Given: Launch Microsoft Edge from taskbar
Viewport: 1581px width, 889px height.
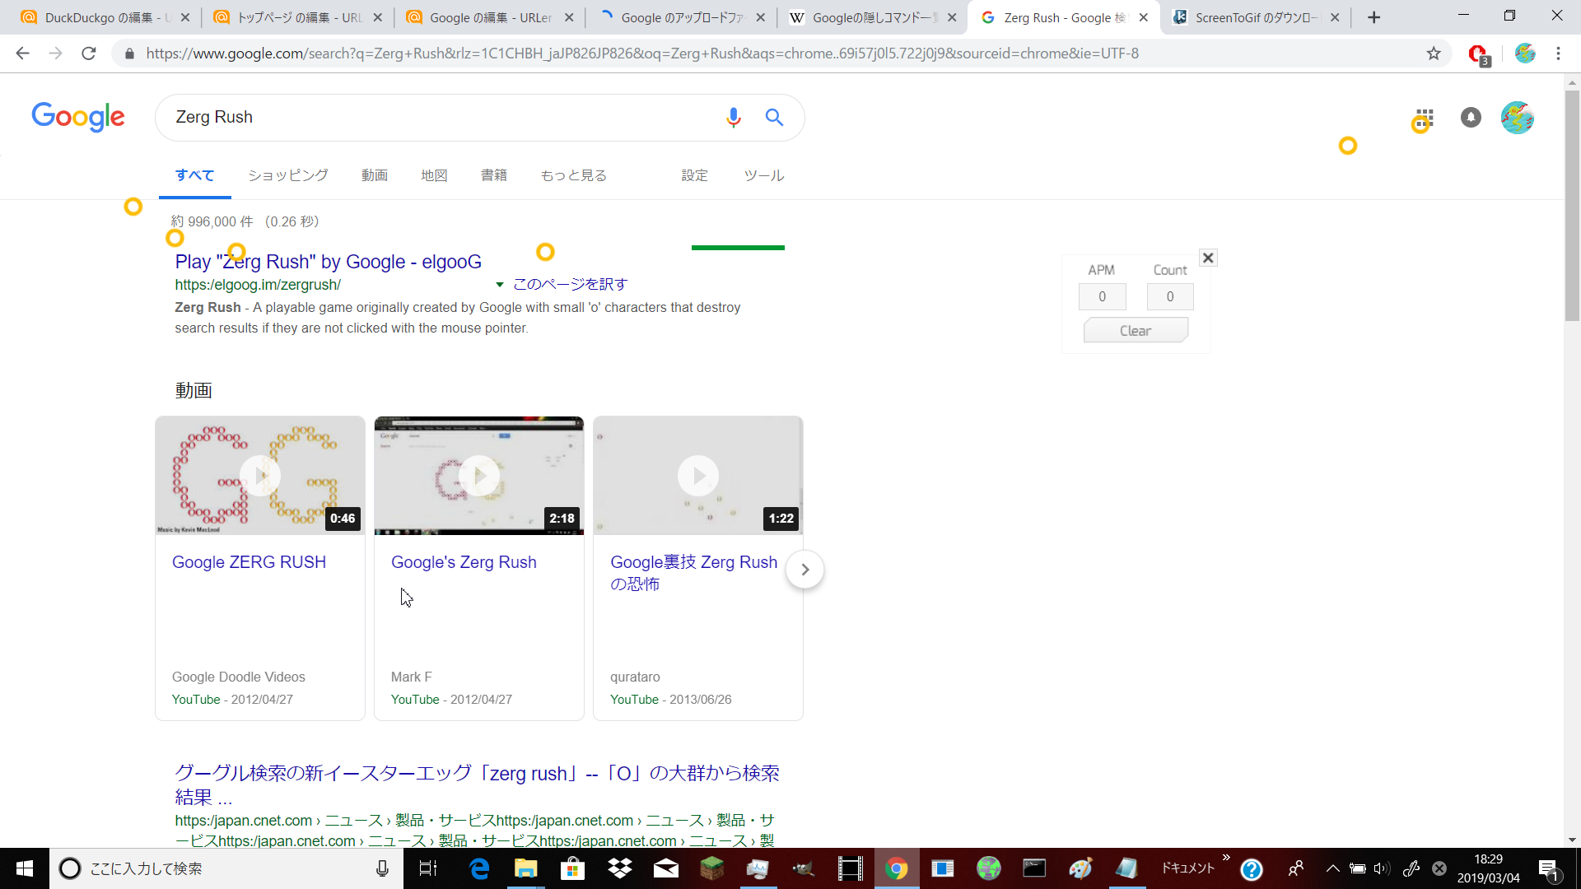Looking at the screenshot, I should click(x=478, y=868).
